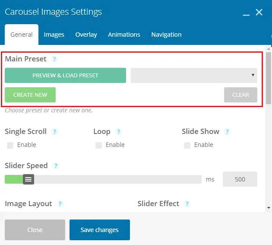The image size is (272, 245).
Task: Enable the Single Scroll checkbox
Action: click(10, 145)
